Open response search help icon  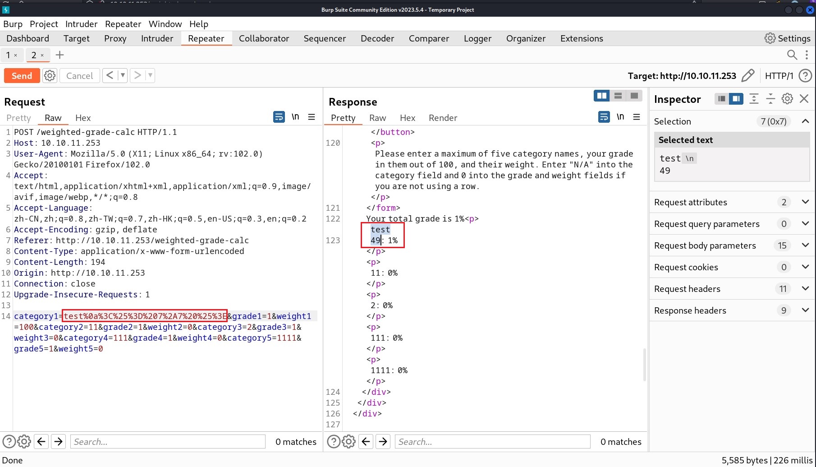(x=334, y=441)
